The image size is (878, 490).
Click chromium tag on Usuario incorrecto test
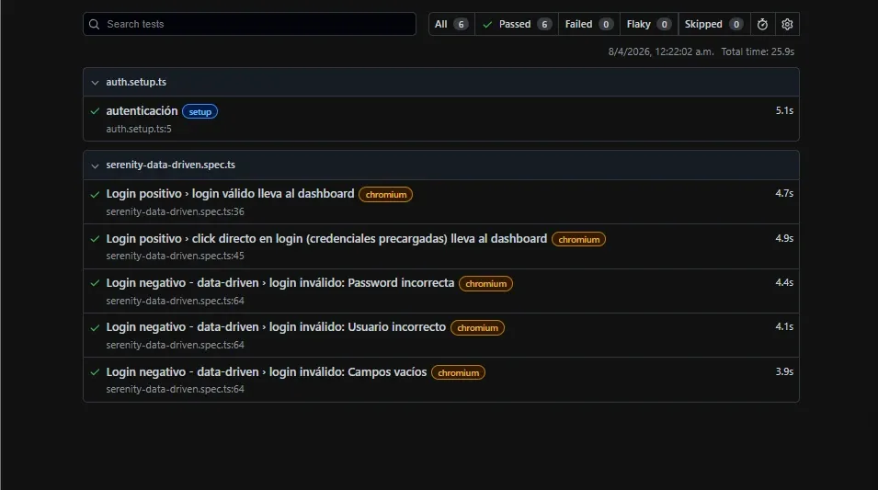tap(478, 327)
